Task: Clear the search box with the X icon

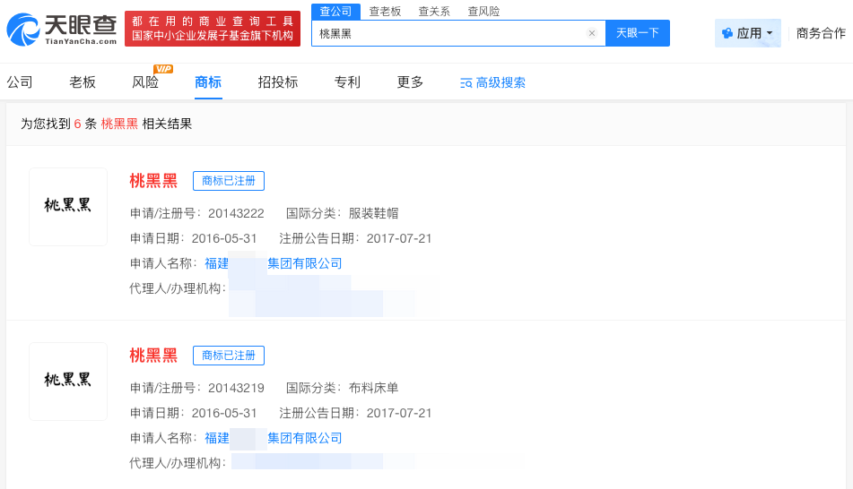Action: coord(592,33)
